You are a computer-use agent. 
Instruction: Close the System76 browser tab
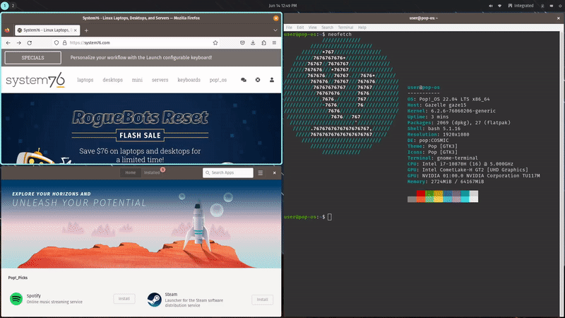point(76,30)
